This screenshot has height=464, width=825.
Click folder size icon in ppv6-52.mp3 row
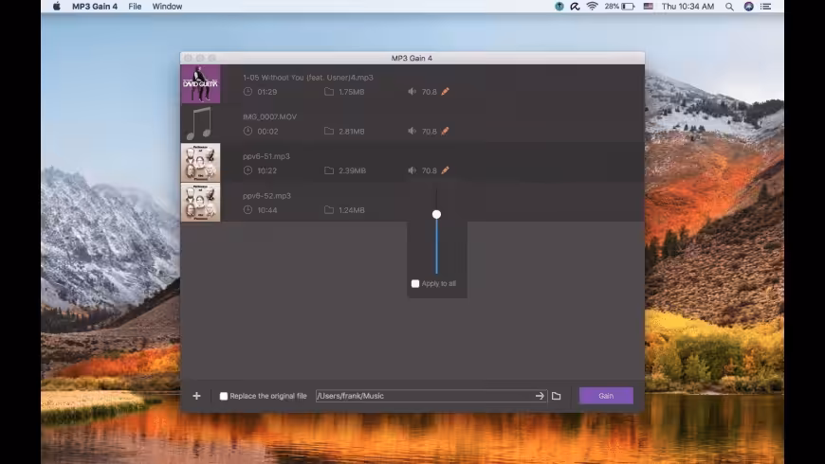[x=329, y=209]
